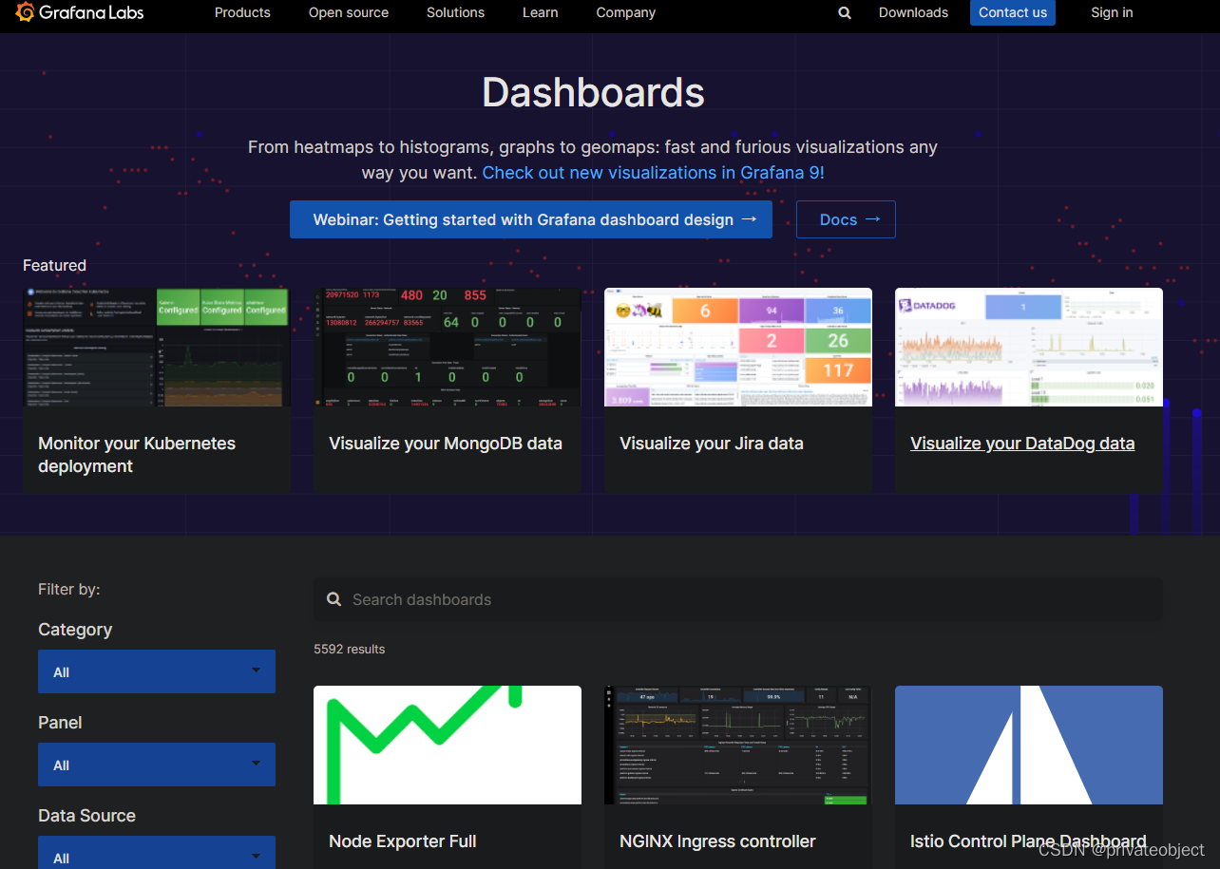This screenshot has width=1220, height=869.
Task: Open MongoDB featured dashboard thumbnail
Action: [448, 348]
